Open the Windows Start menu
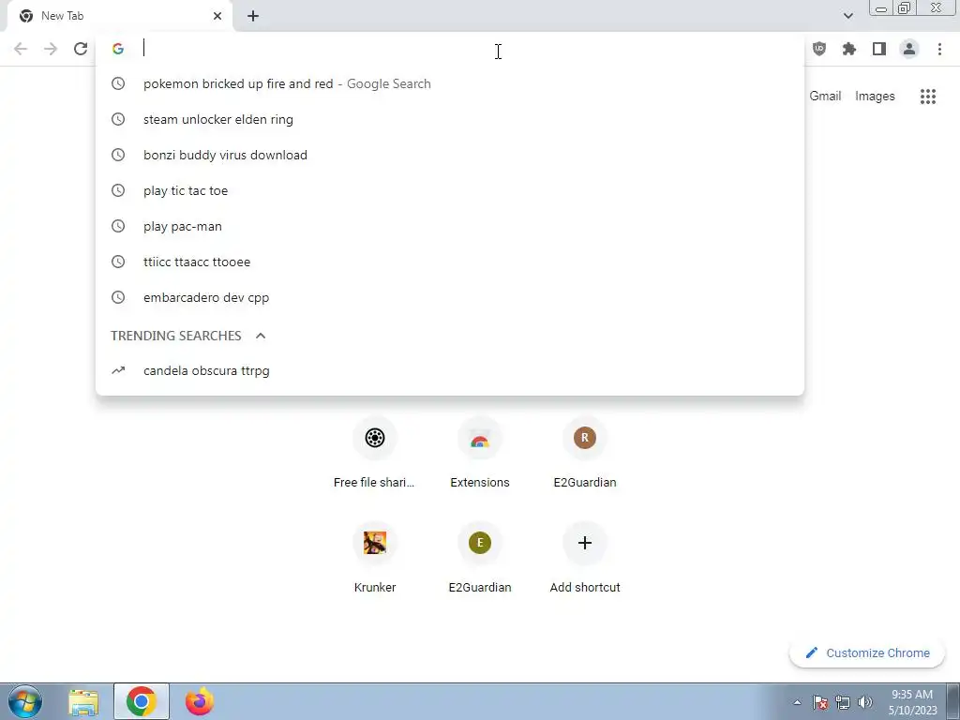This screenshot has height=720, width=960. pyautogui.click(x=25, y=701)
